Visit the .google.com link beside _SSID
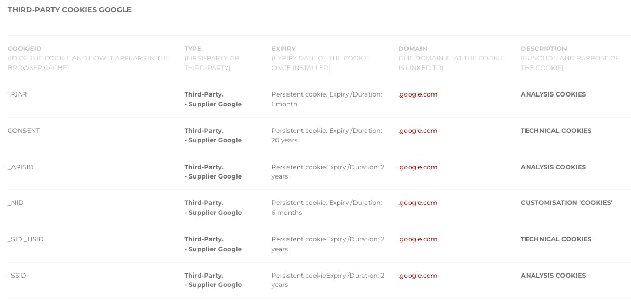631x301 pixels. (418, 276)
